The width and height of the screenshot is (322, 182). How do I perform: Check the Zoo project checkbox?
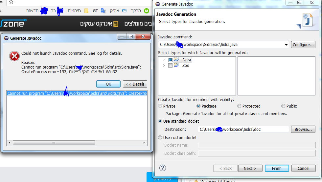(x=170, y=66)
